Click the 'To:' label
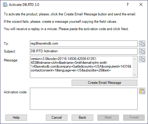The width and height of the screenshot is (148, 124). [x=6, y=44]
